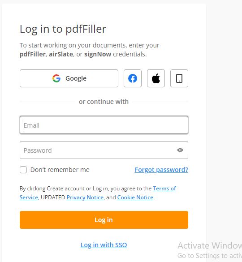Screen dimensions: 242x262
Task: Select the mobile phone sign-in icon
Action: coord(179,78)
